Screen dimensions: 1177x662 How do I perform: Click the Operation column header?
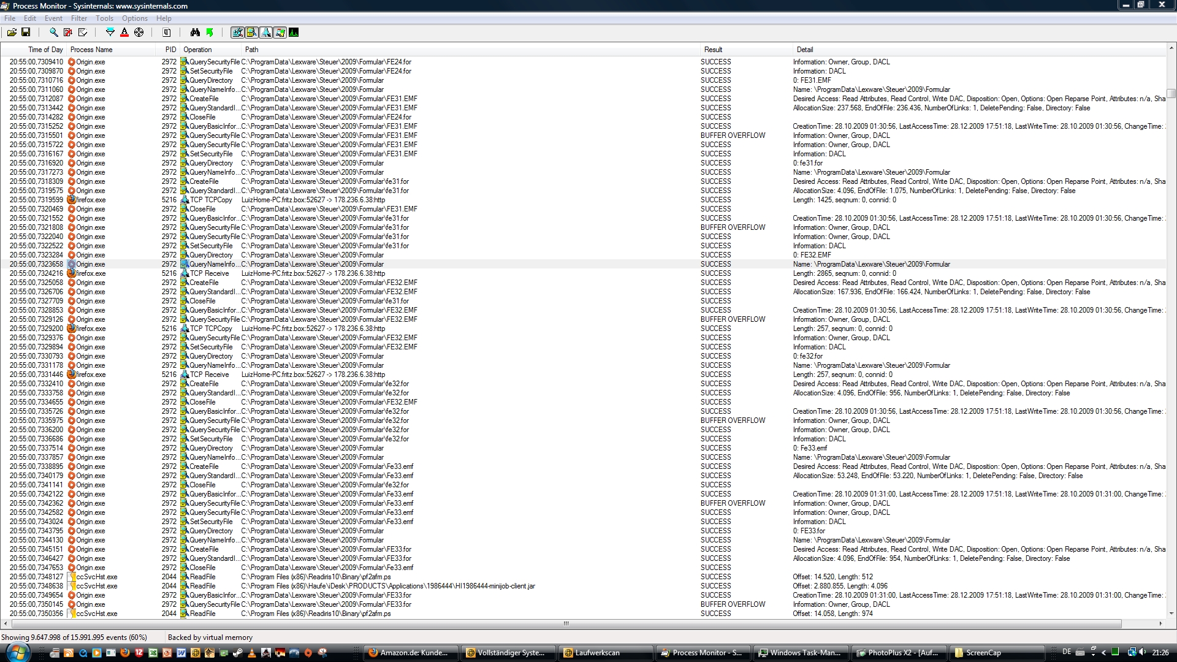tap(210, 50)
